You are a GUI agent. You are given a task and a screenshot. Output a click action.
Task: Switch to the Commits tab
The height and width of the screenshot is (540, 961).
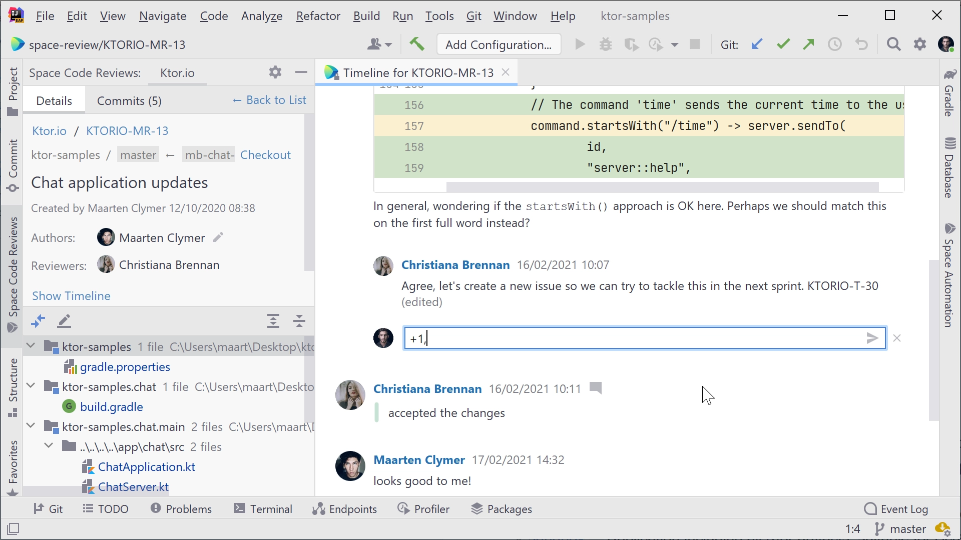coord(129,100)
